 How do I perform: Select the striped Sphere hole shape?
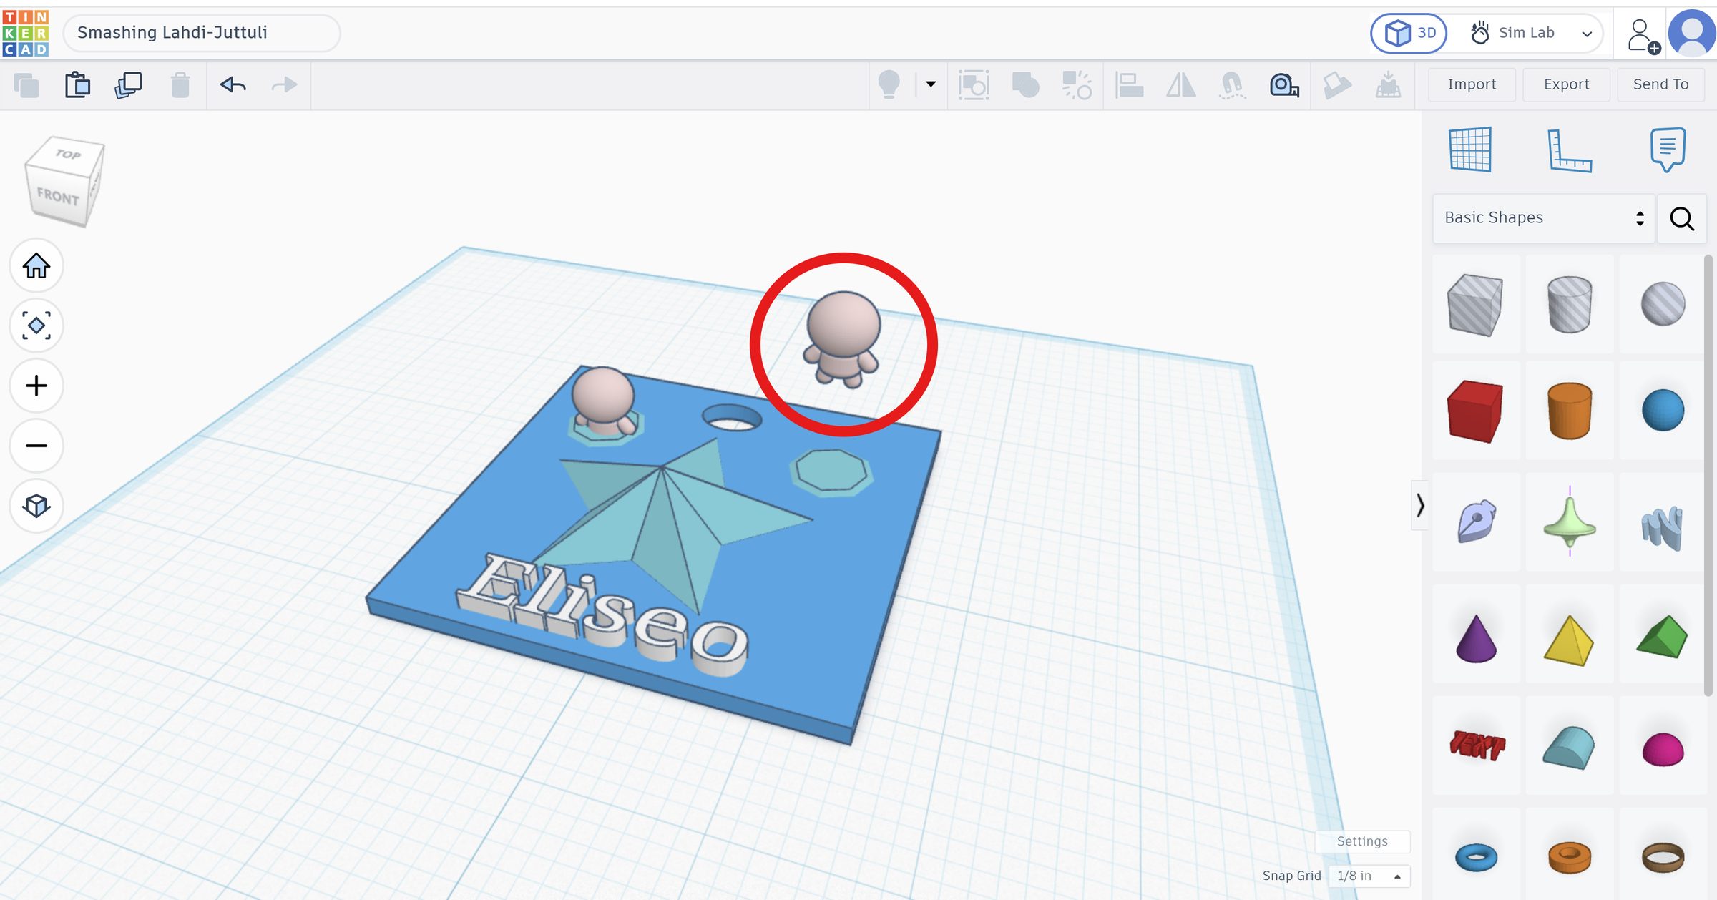1663,304
